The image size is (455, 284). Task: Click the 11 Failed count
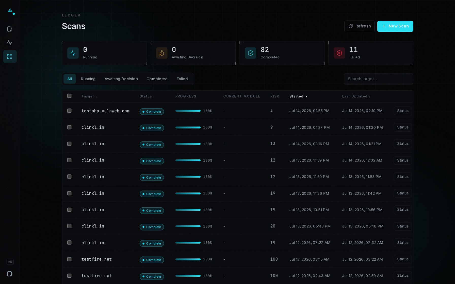353,50
